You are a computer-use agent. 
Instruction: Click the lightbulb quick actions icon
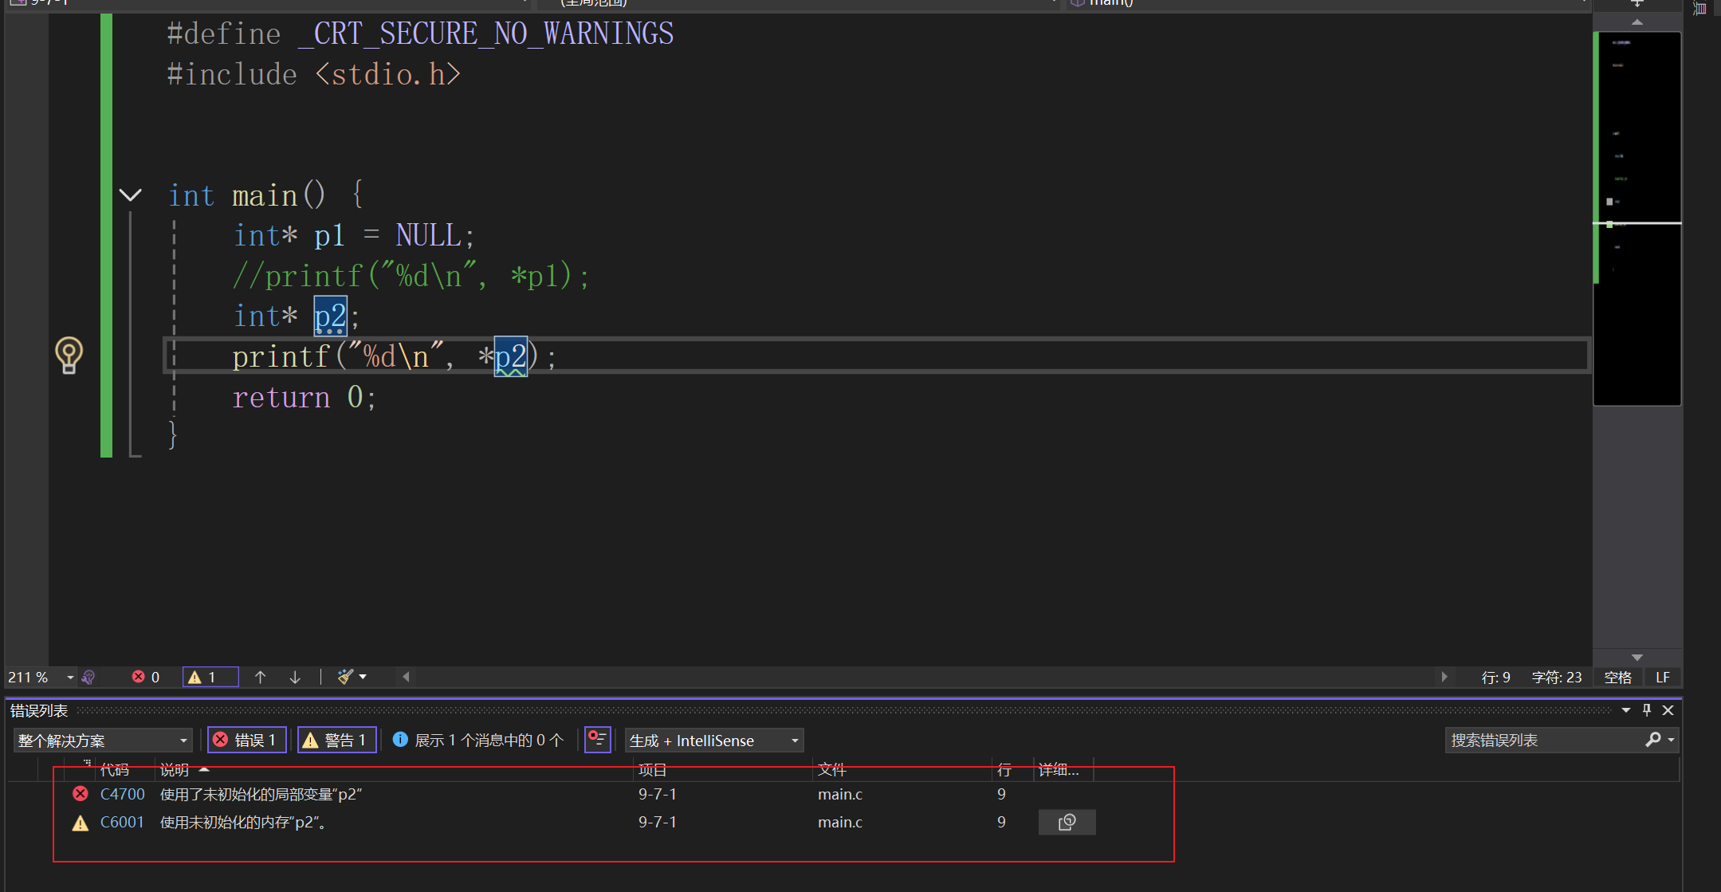(x=69, y=355)
